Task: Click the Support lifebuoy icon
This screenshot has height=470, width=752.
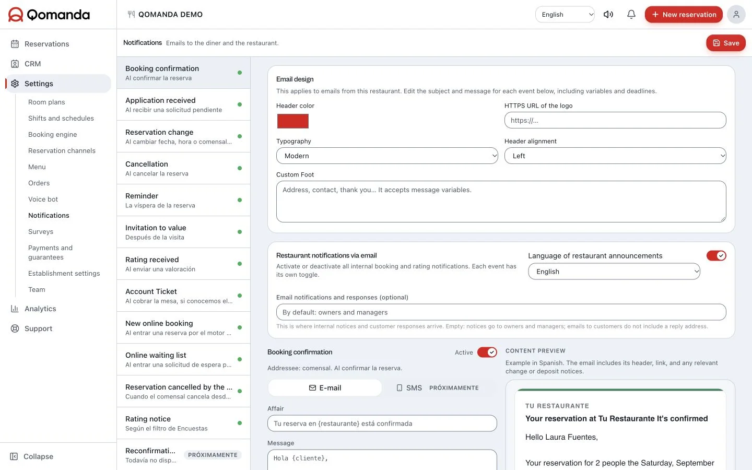Action: point(15,328)
